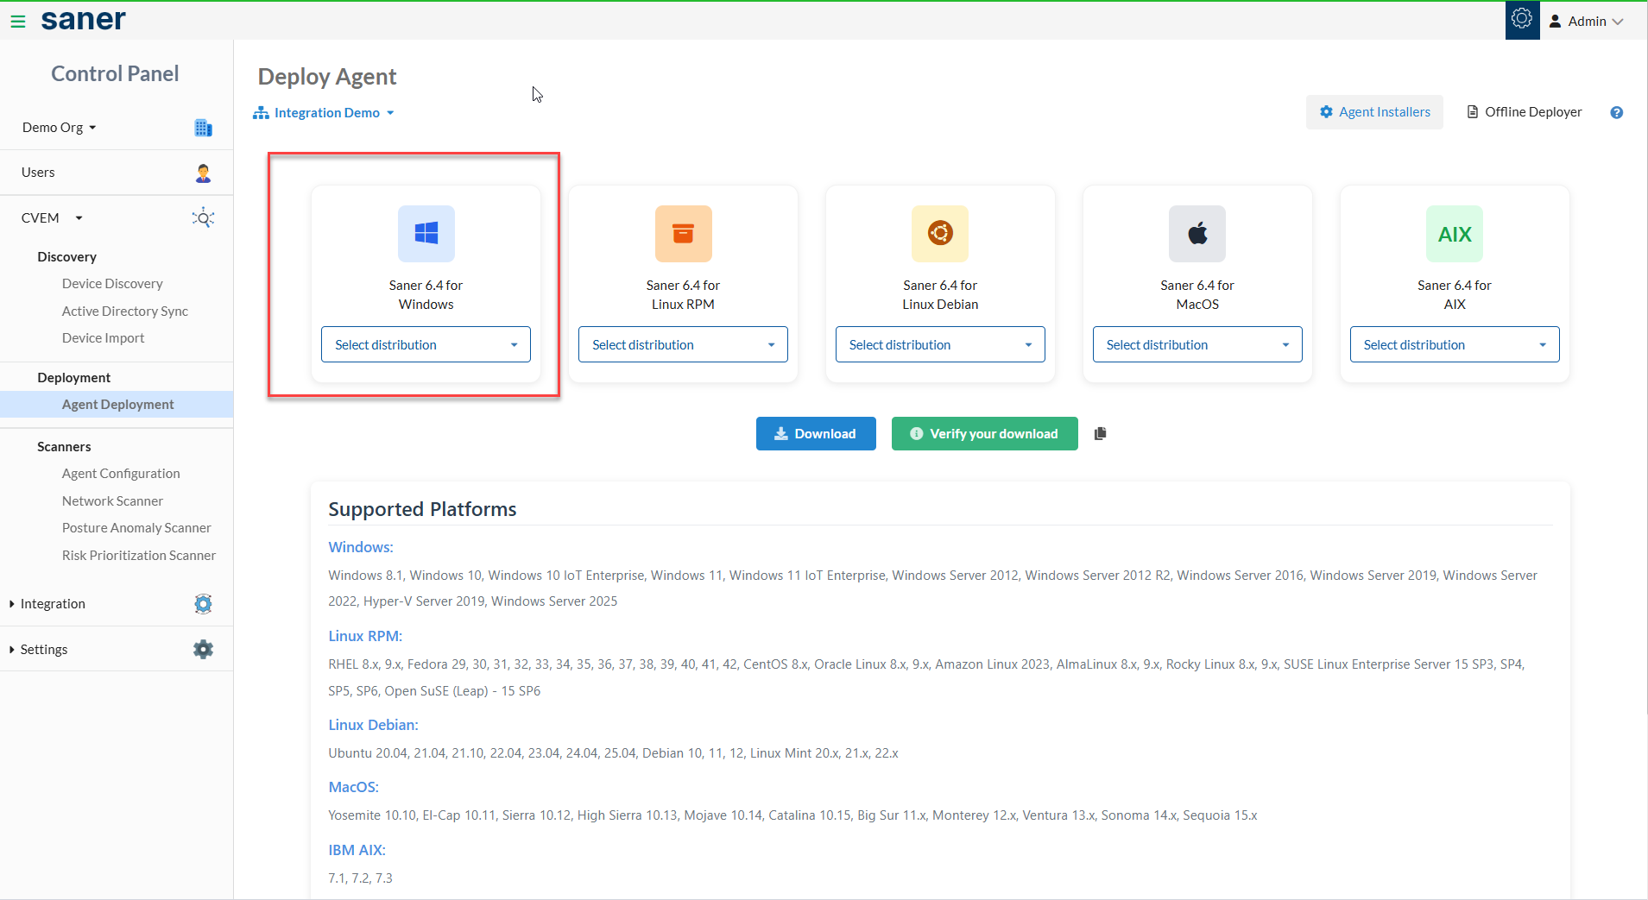Click Verify your download button
This screenshot has width=1648, height=900.
[985, 434]
